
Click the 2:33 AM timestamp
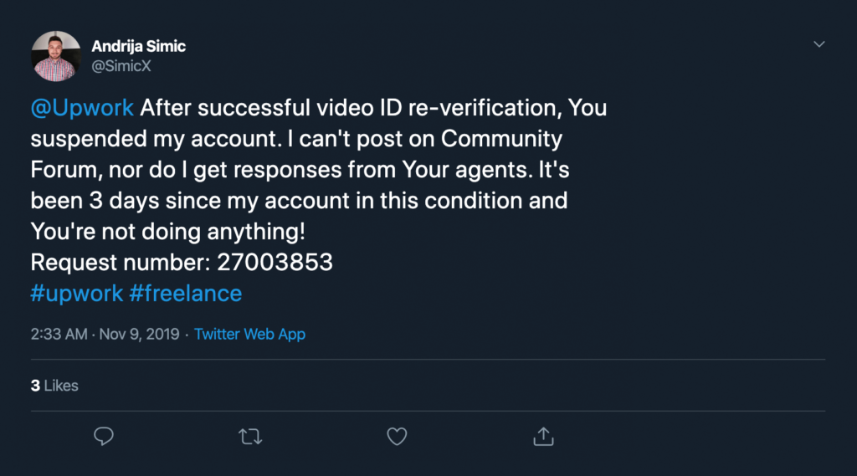[59, 334]
